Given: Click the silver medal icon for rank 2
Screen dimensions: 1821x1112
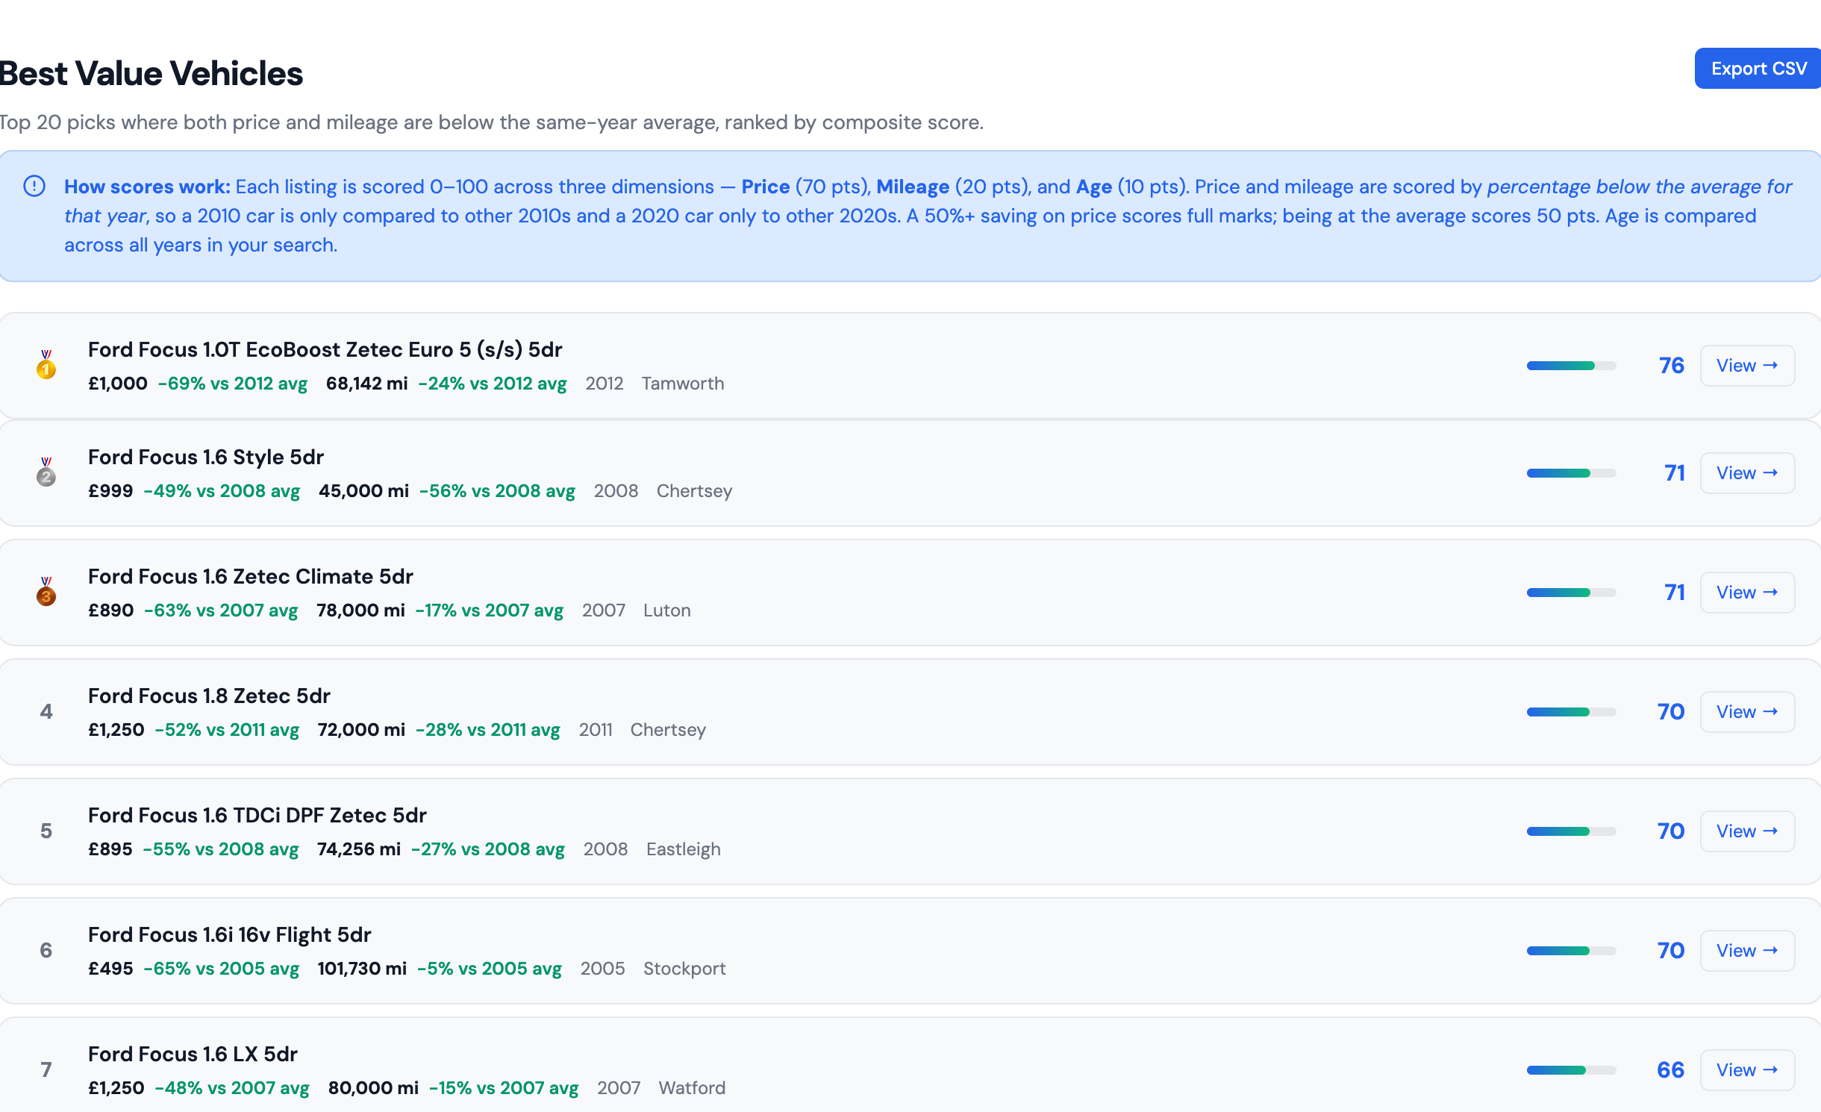Looking at the screenshot, I should [46, 472].
